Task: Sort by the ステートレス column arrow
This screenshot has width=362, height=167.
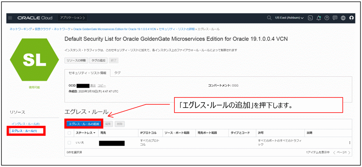Action: (94, 133)
